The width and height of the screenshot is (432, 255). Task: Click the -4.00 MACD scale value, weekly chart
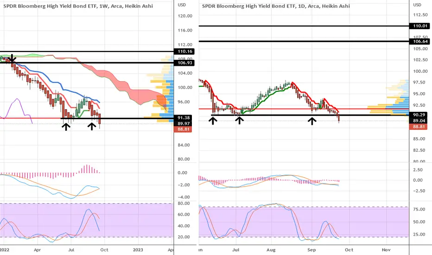pyautogui.click(x=184, y=197)
